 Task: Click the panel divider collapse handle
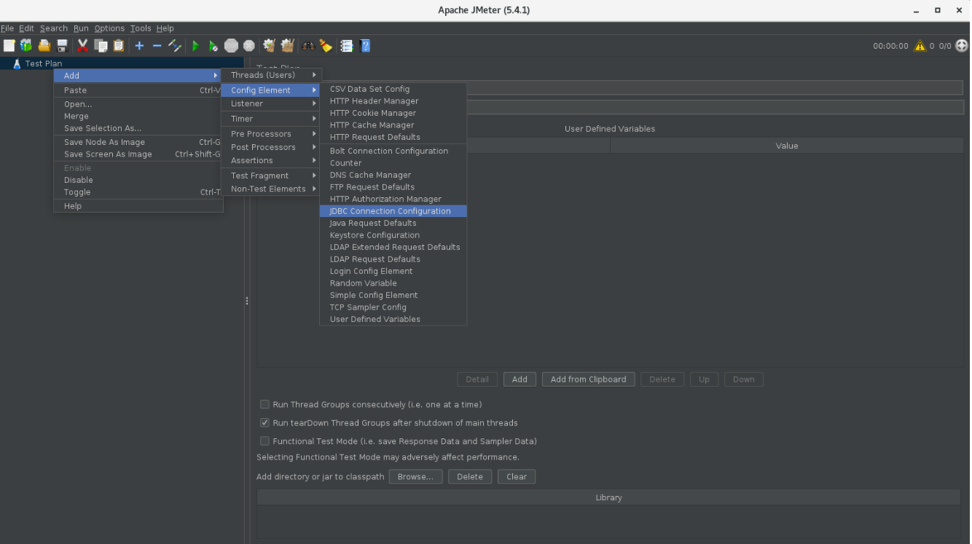tap(247, 301)
